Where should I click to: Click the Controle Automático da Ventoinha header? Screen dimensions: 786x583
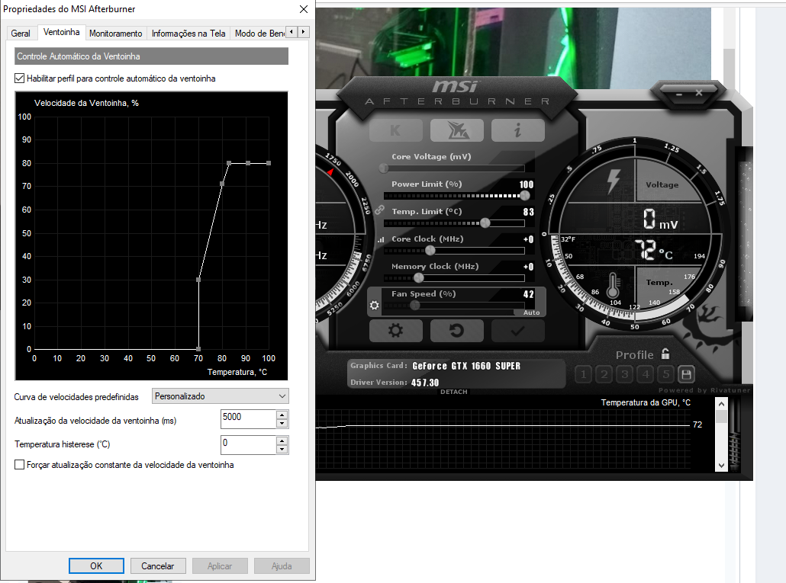(x=151, y=56)
